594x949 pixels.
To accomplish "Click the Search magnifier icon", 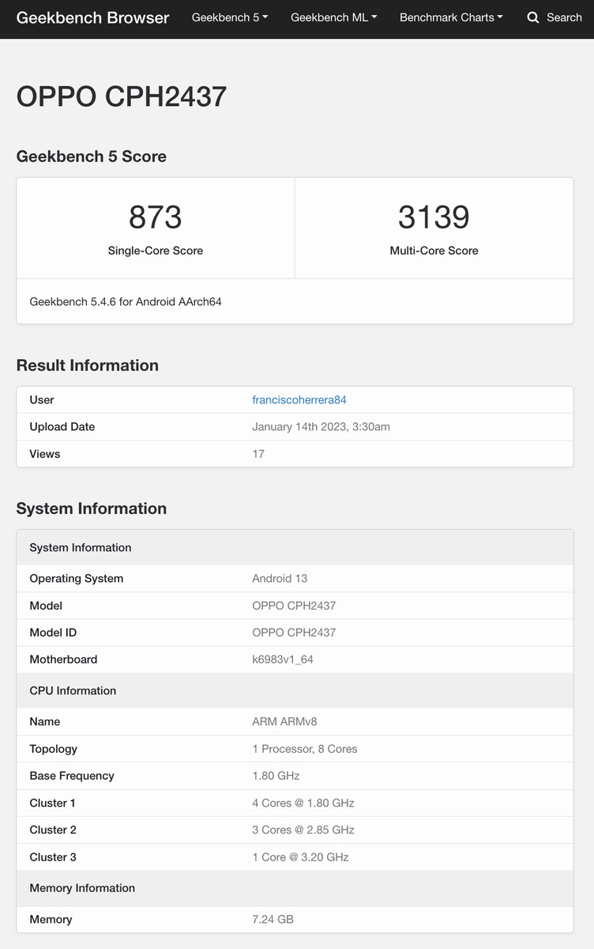I will coord(533,17).
